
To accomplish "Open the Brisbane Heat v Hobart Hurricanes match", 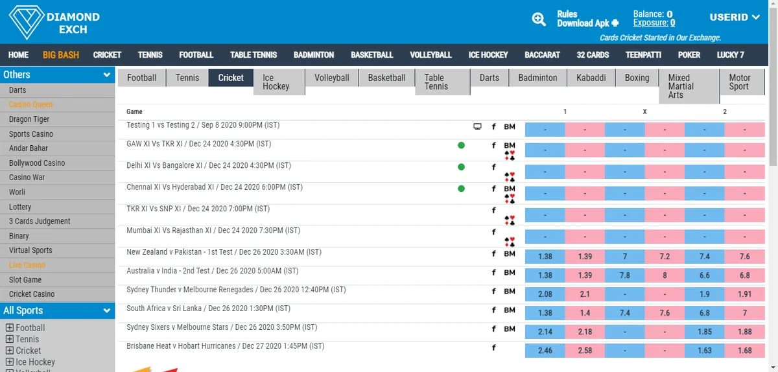I will click(x=225, y=346).
